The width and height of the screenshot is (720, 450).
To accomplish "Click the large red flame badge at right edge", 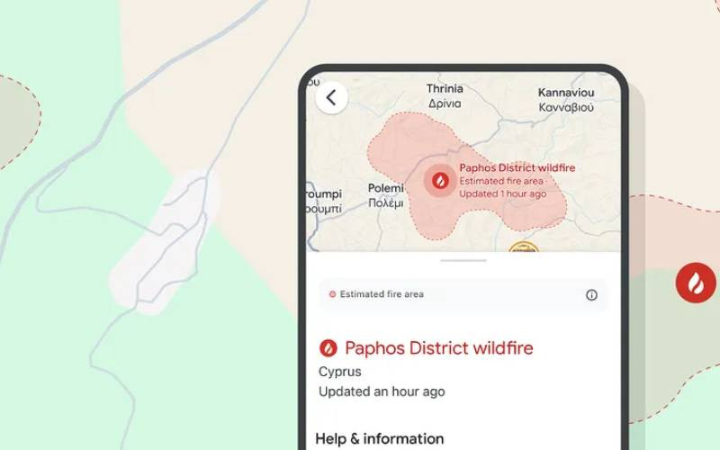I will pos(696,283).
